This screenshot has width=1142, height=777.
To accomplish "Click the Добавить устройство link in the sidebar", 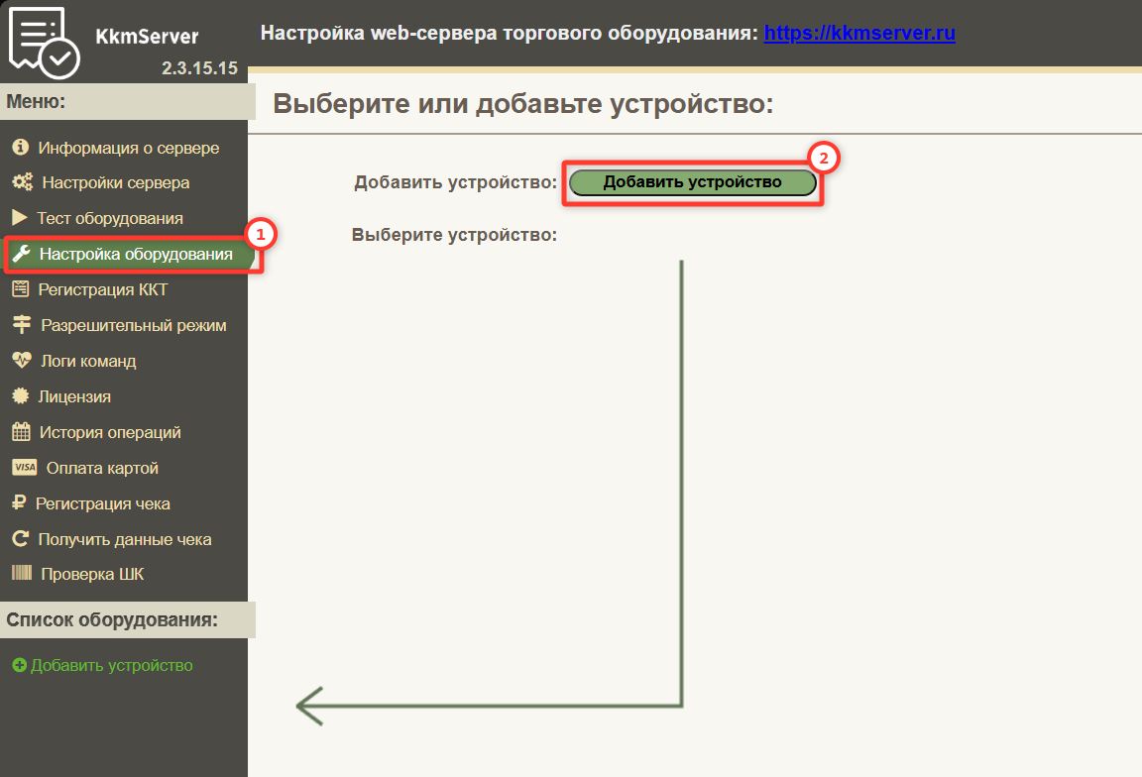I will (x=111, y=666).
